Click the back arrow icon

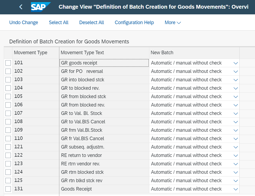(x=21, y=7)
